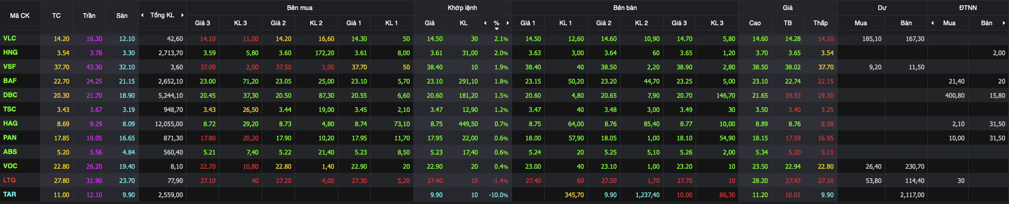Viewport: 1009px width, 204px height.
Task: Click right arrow next to % column
Action: coord(507,23)
